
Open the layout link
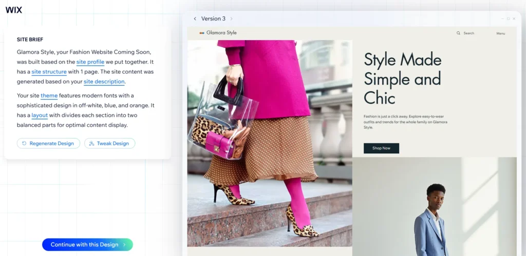tap(40, 115)
